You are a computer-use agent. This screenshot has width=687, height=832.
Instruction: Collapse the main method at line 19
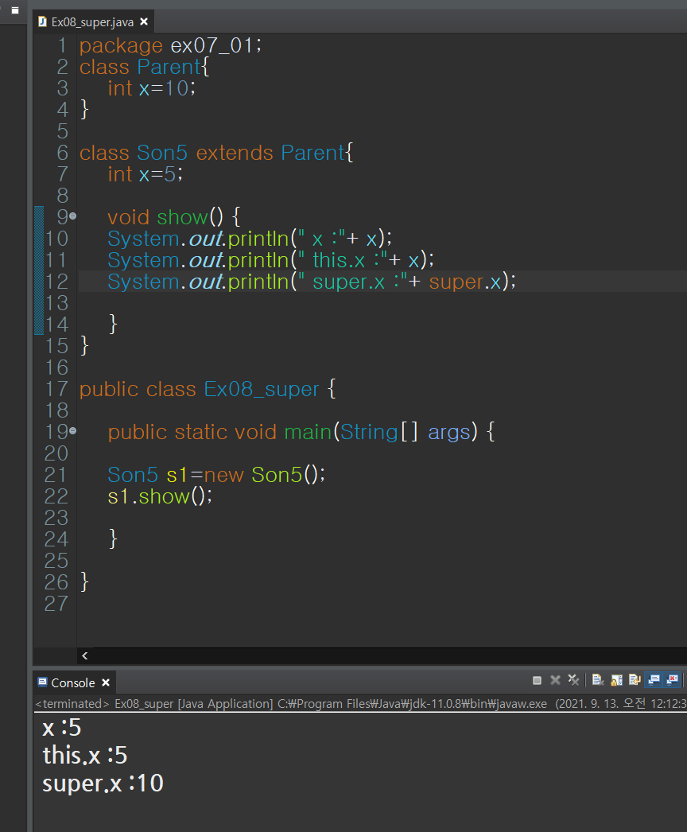(x=72, y=431)
